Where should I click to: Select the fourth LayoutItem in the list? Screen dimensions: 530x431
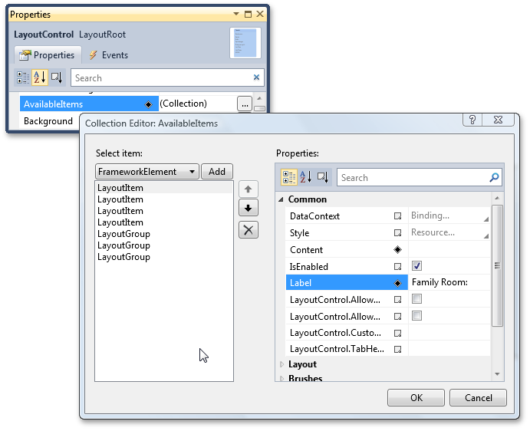[164, 222]
